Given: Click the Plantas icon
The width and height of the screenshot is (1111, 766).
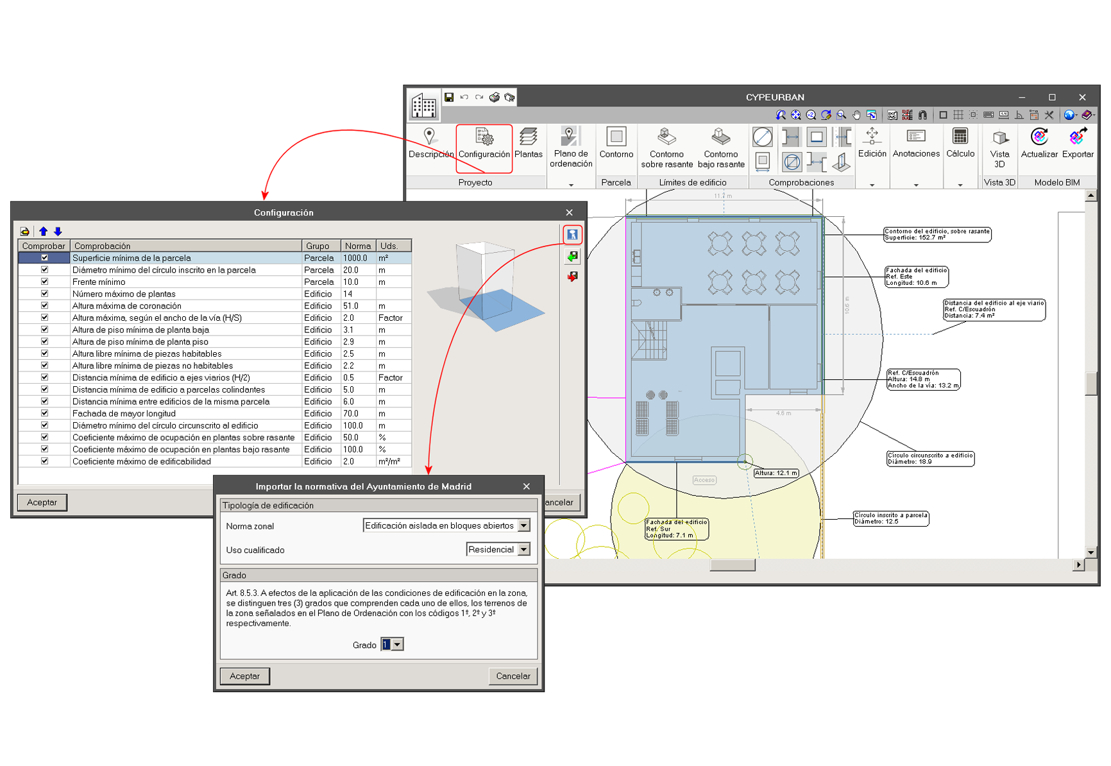Looking at the screenshot, I should pyautogui.click(x=528, y=144).
